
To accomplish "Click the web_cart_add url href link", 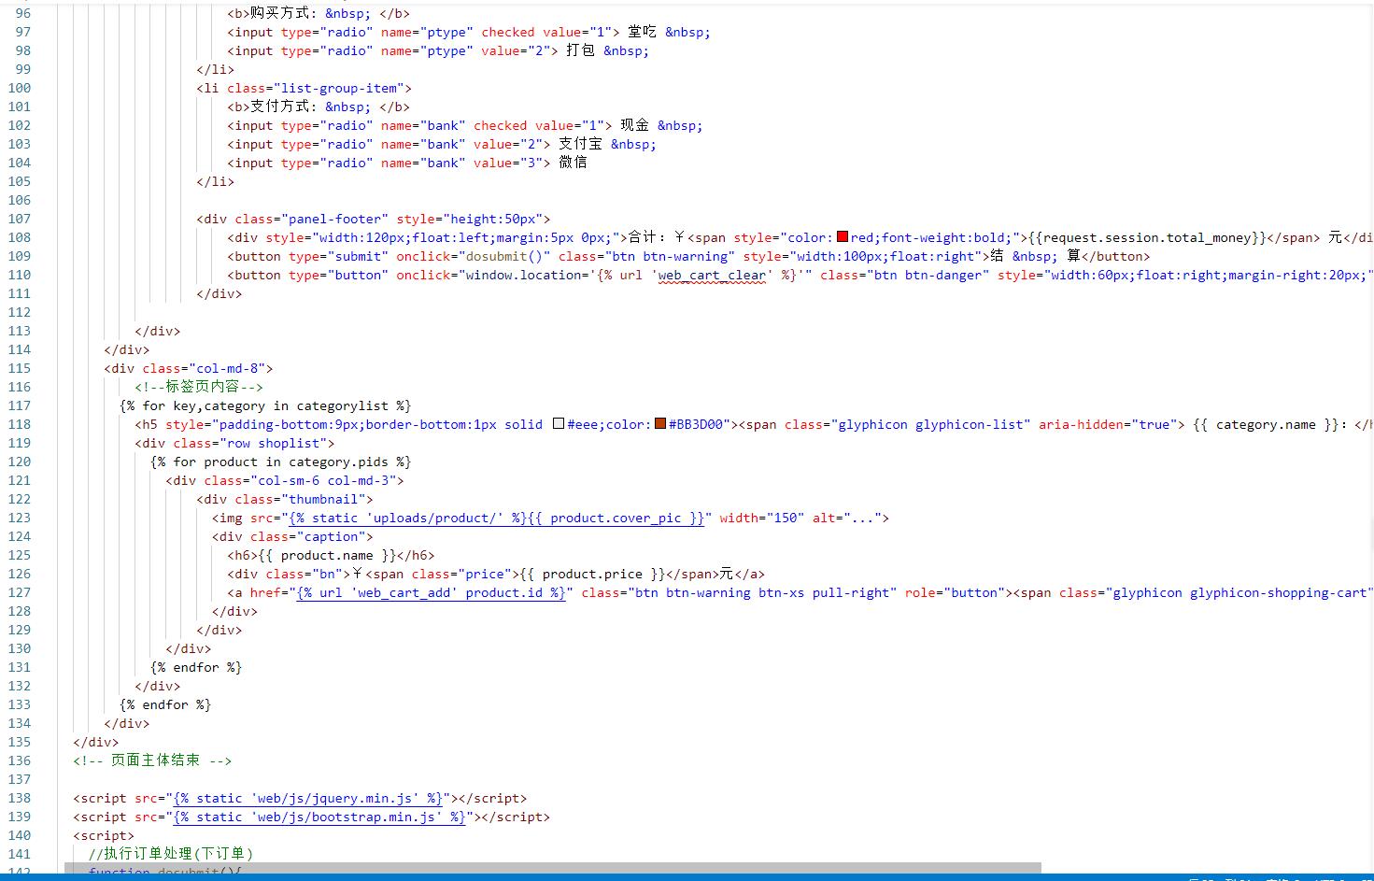I will (431, 592).
